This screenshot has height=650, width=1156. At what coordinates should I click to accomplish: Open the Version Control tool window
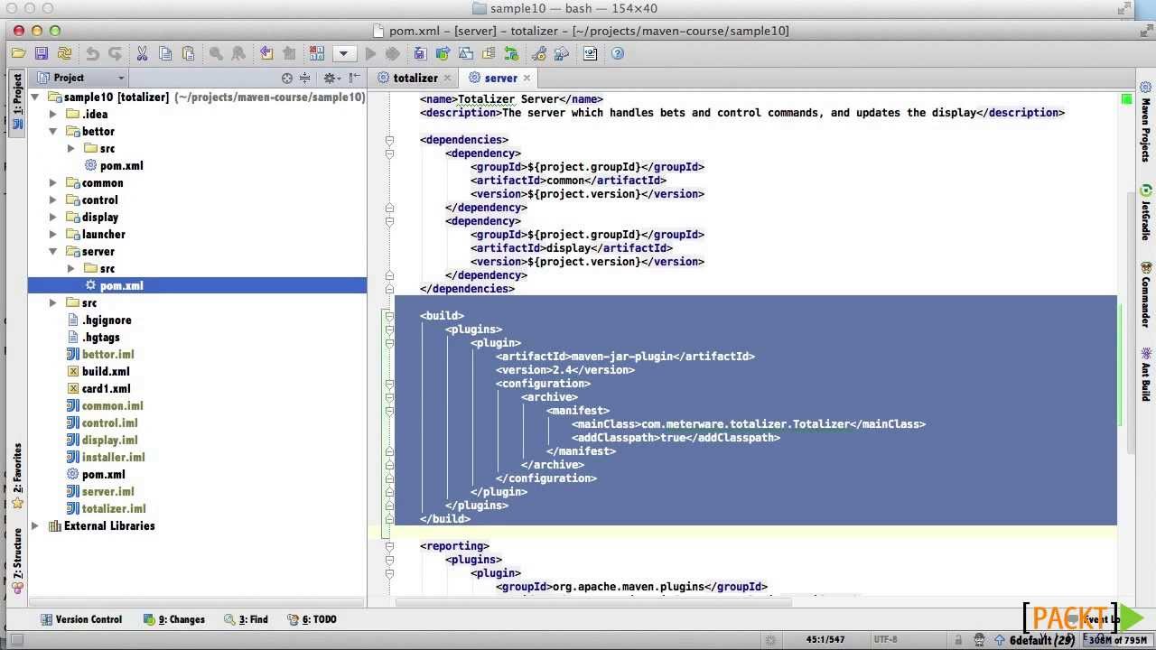[x=80, y=619]
